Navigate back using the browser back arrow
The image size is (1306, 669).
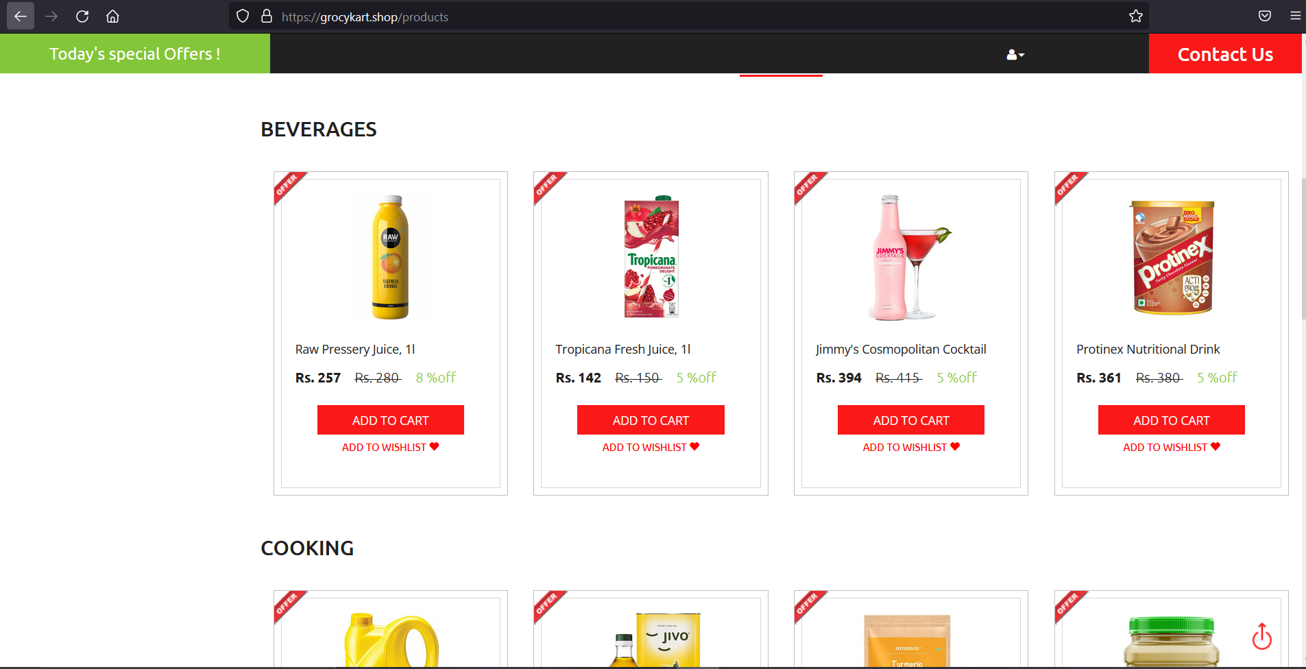tap(20, 16)
